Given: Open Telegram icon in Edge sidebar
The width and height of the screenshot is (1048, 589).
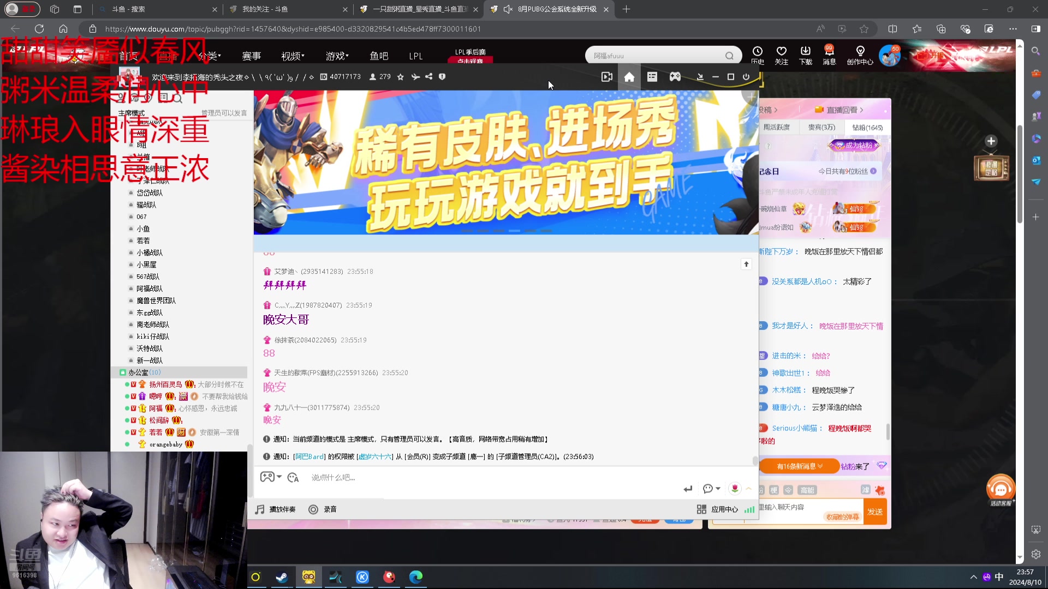Looking at the screenshot, I should [x=1036, y=182].
